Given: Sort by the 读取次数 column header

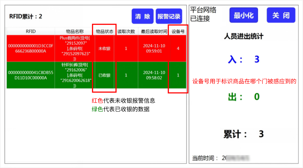Looking at the screenshot, I should pyautogui.click(x=126, y=31).
